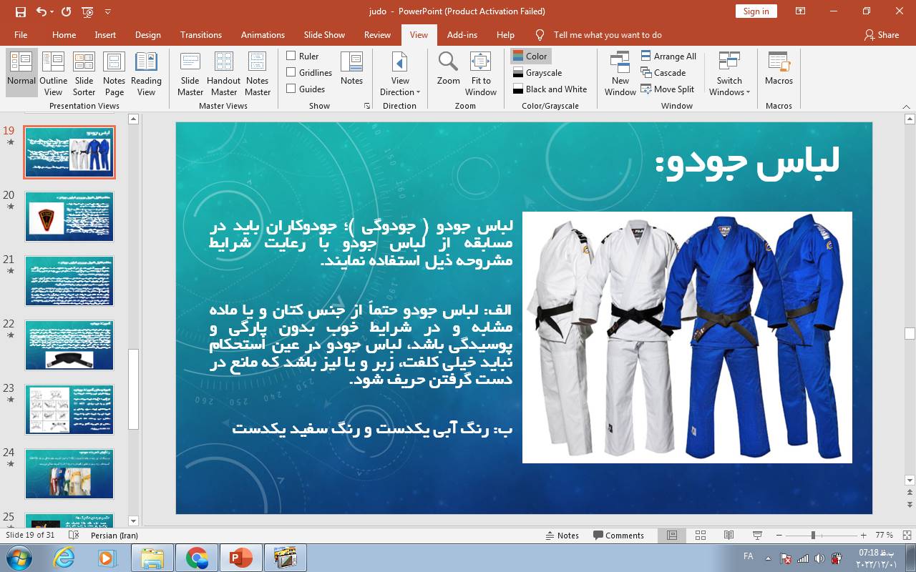Switch to Outline View
916x572 pixels.
pyautogui.click(x=53, y=73)
